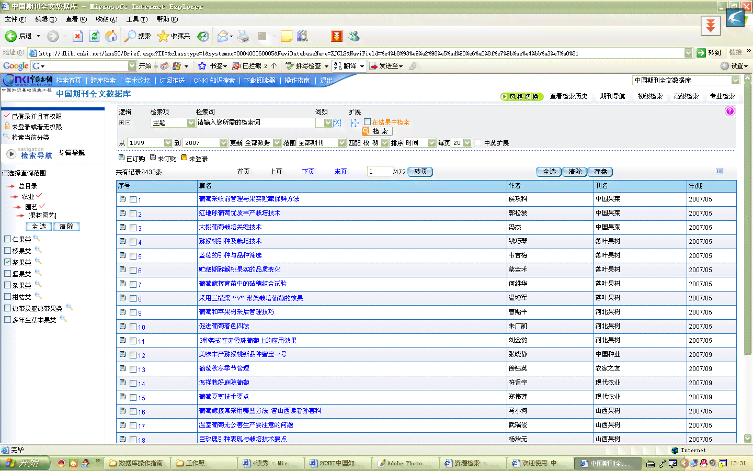Go to 下页 next page link

tap(308, 172)
